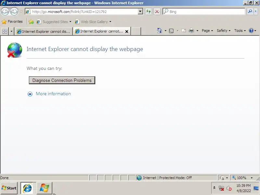Expand the address bar history dropdown

pos(140,12)
